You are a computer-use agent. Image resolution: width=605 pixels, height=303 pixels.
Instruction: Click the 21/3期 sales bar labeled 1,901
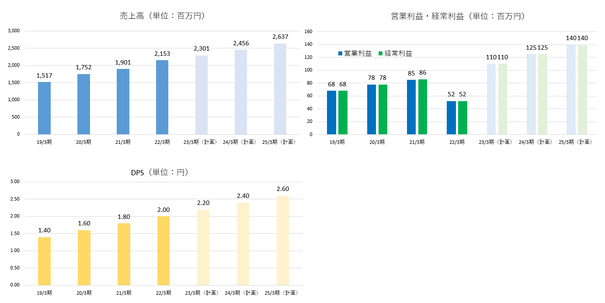pos(123,102)
